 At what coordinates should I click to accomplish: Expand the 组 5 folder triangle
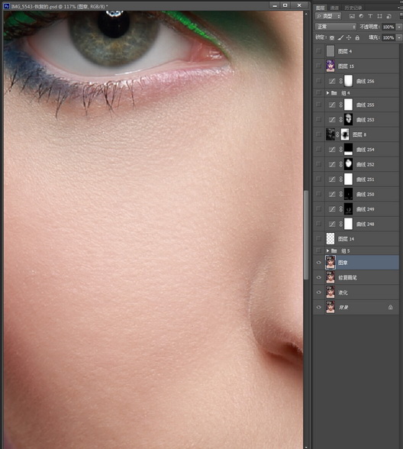click(x=327, y=250)
